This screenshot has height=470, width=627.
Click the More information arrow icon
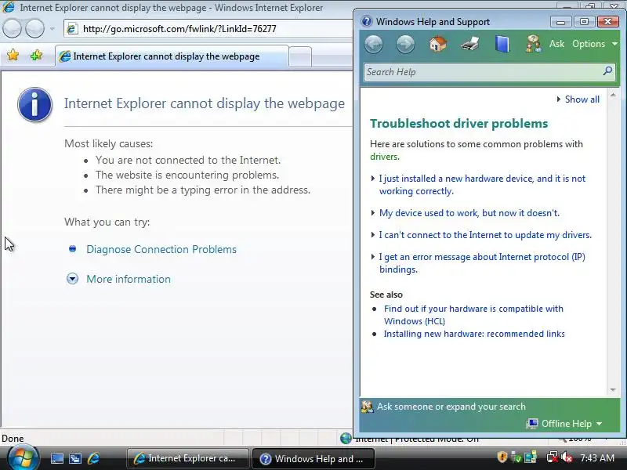point(72,279)
